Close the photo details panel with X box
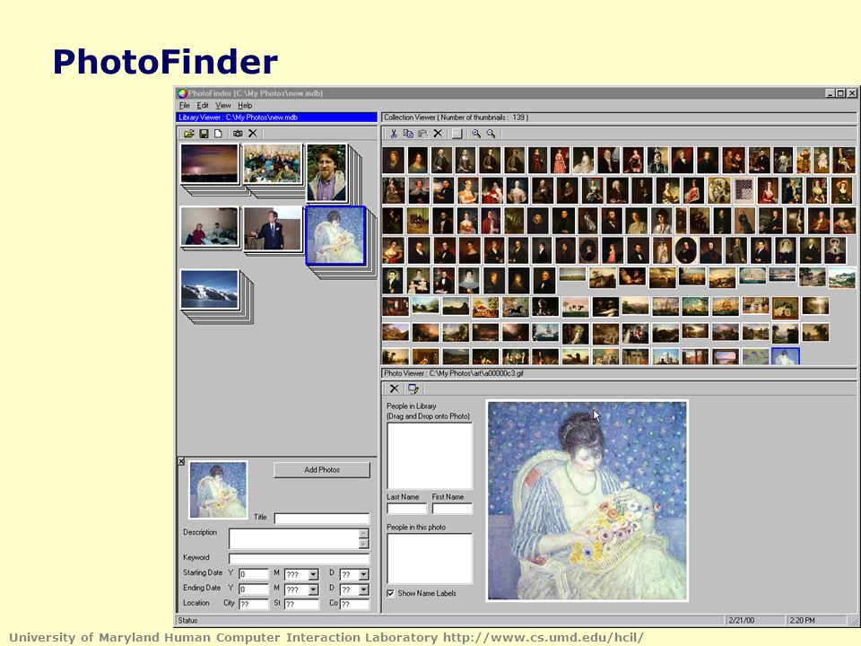The width and height of the screenshot is (861, 646). tap(181, 461)
